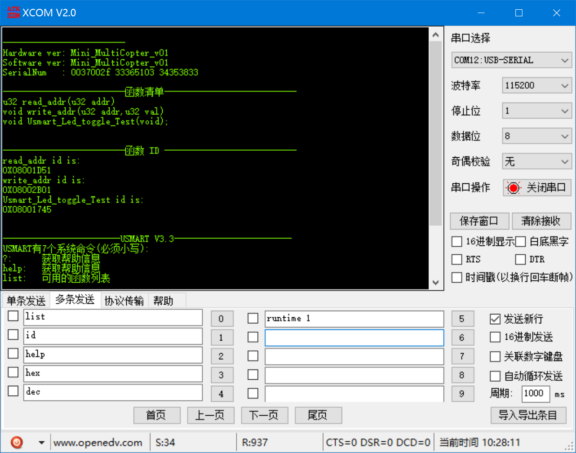Click the R:937 received counter
576x453 pixels.
pyautogui.click(x=254, y=443)
